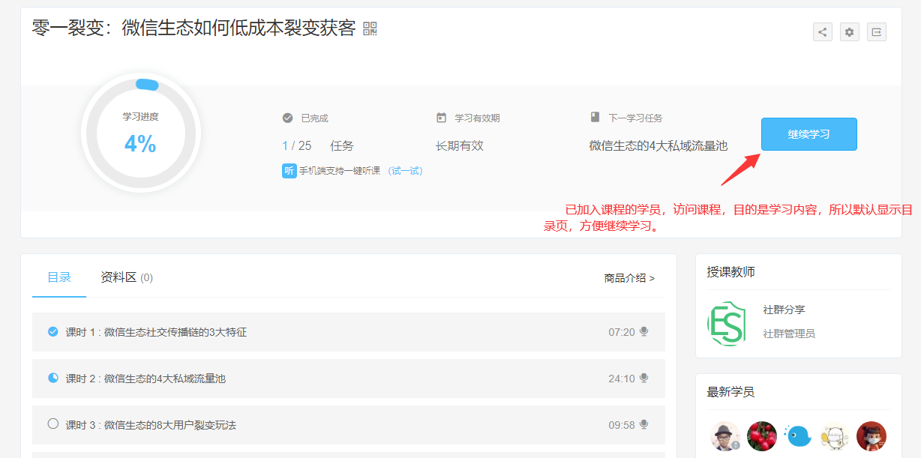The height and width of the screenshot is (458, 921).
Task: Click the 4% learning progress ring
Action: tap(140, 133)
